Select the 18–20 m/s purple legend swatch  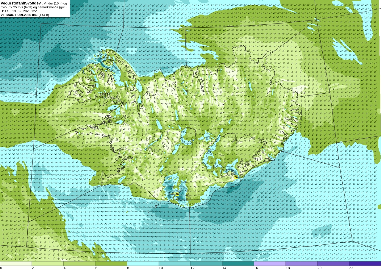[x=302, y=263]
